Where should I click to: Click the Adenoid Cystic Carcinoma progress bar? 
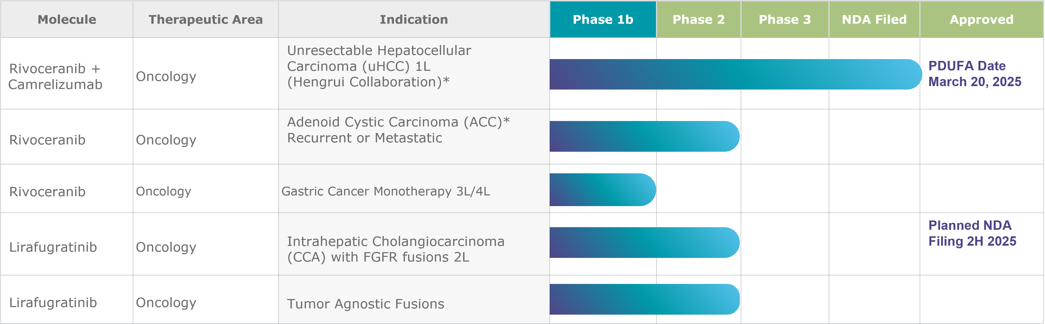click(x=644, y=136)
